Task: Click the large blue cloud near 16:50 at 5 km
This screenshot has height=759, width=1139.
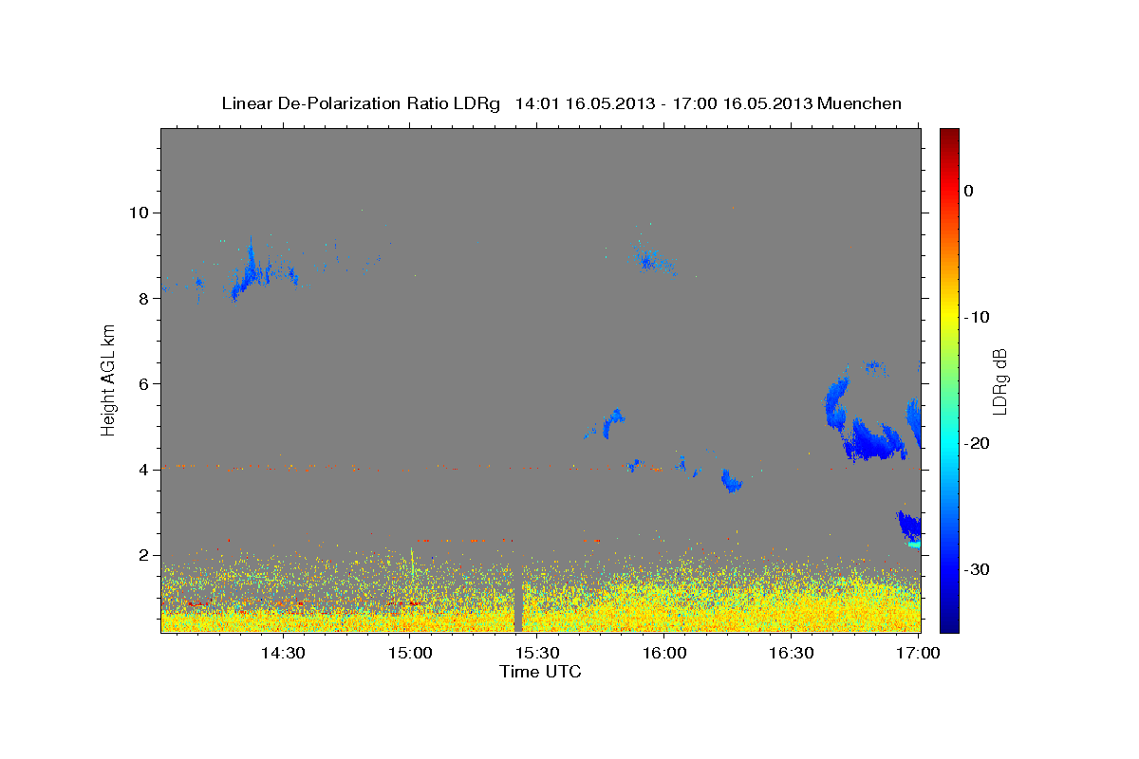Action: pos(873,439)
